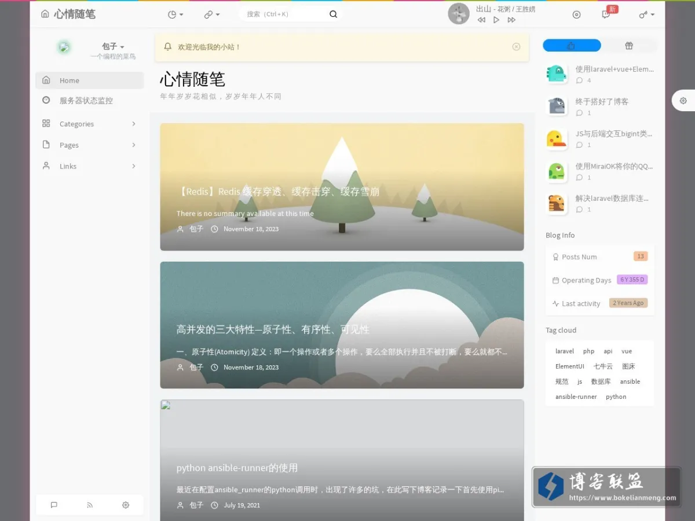Click the bell icon in the welcome notice
This screenshot has width=695, height=521.
click(168, 47)
